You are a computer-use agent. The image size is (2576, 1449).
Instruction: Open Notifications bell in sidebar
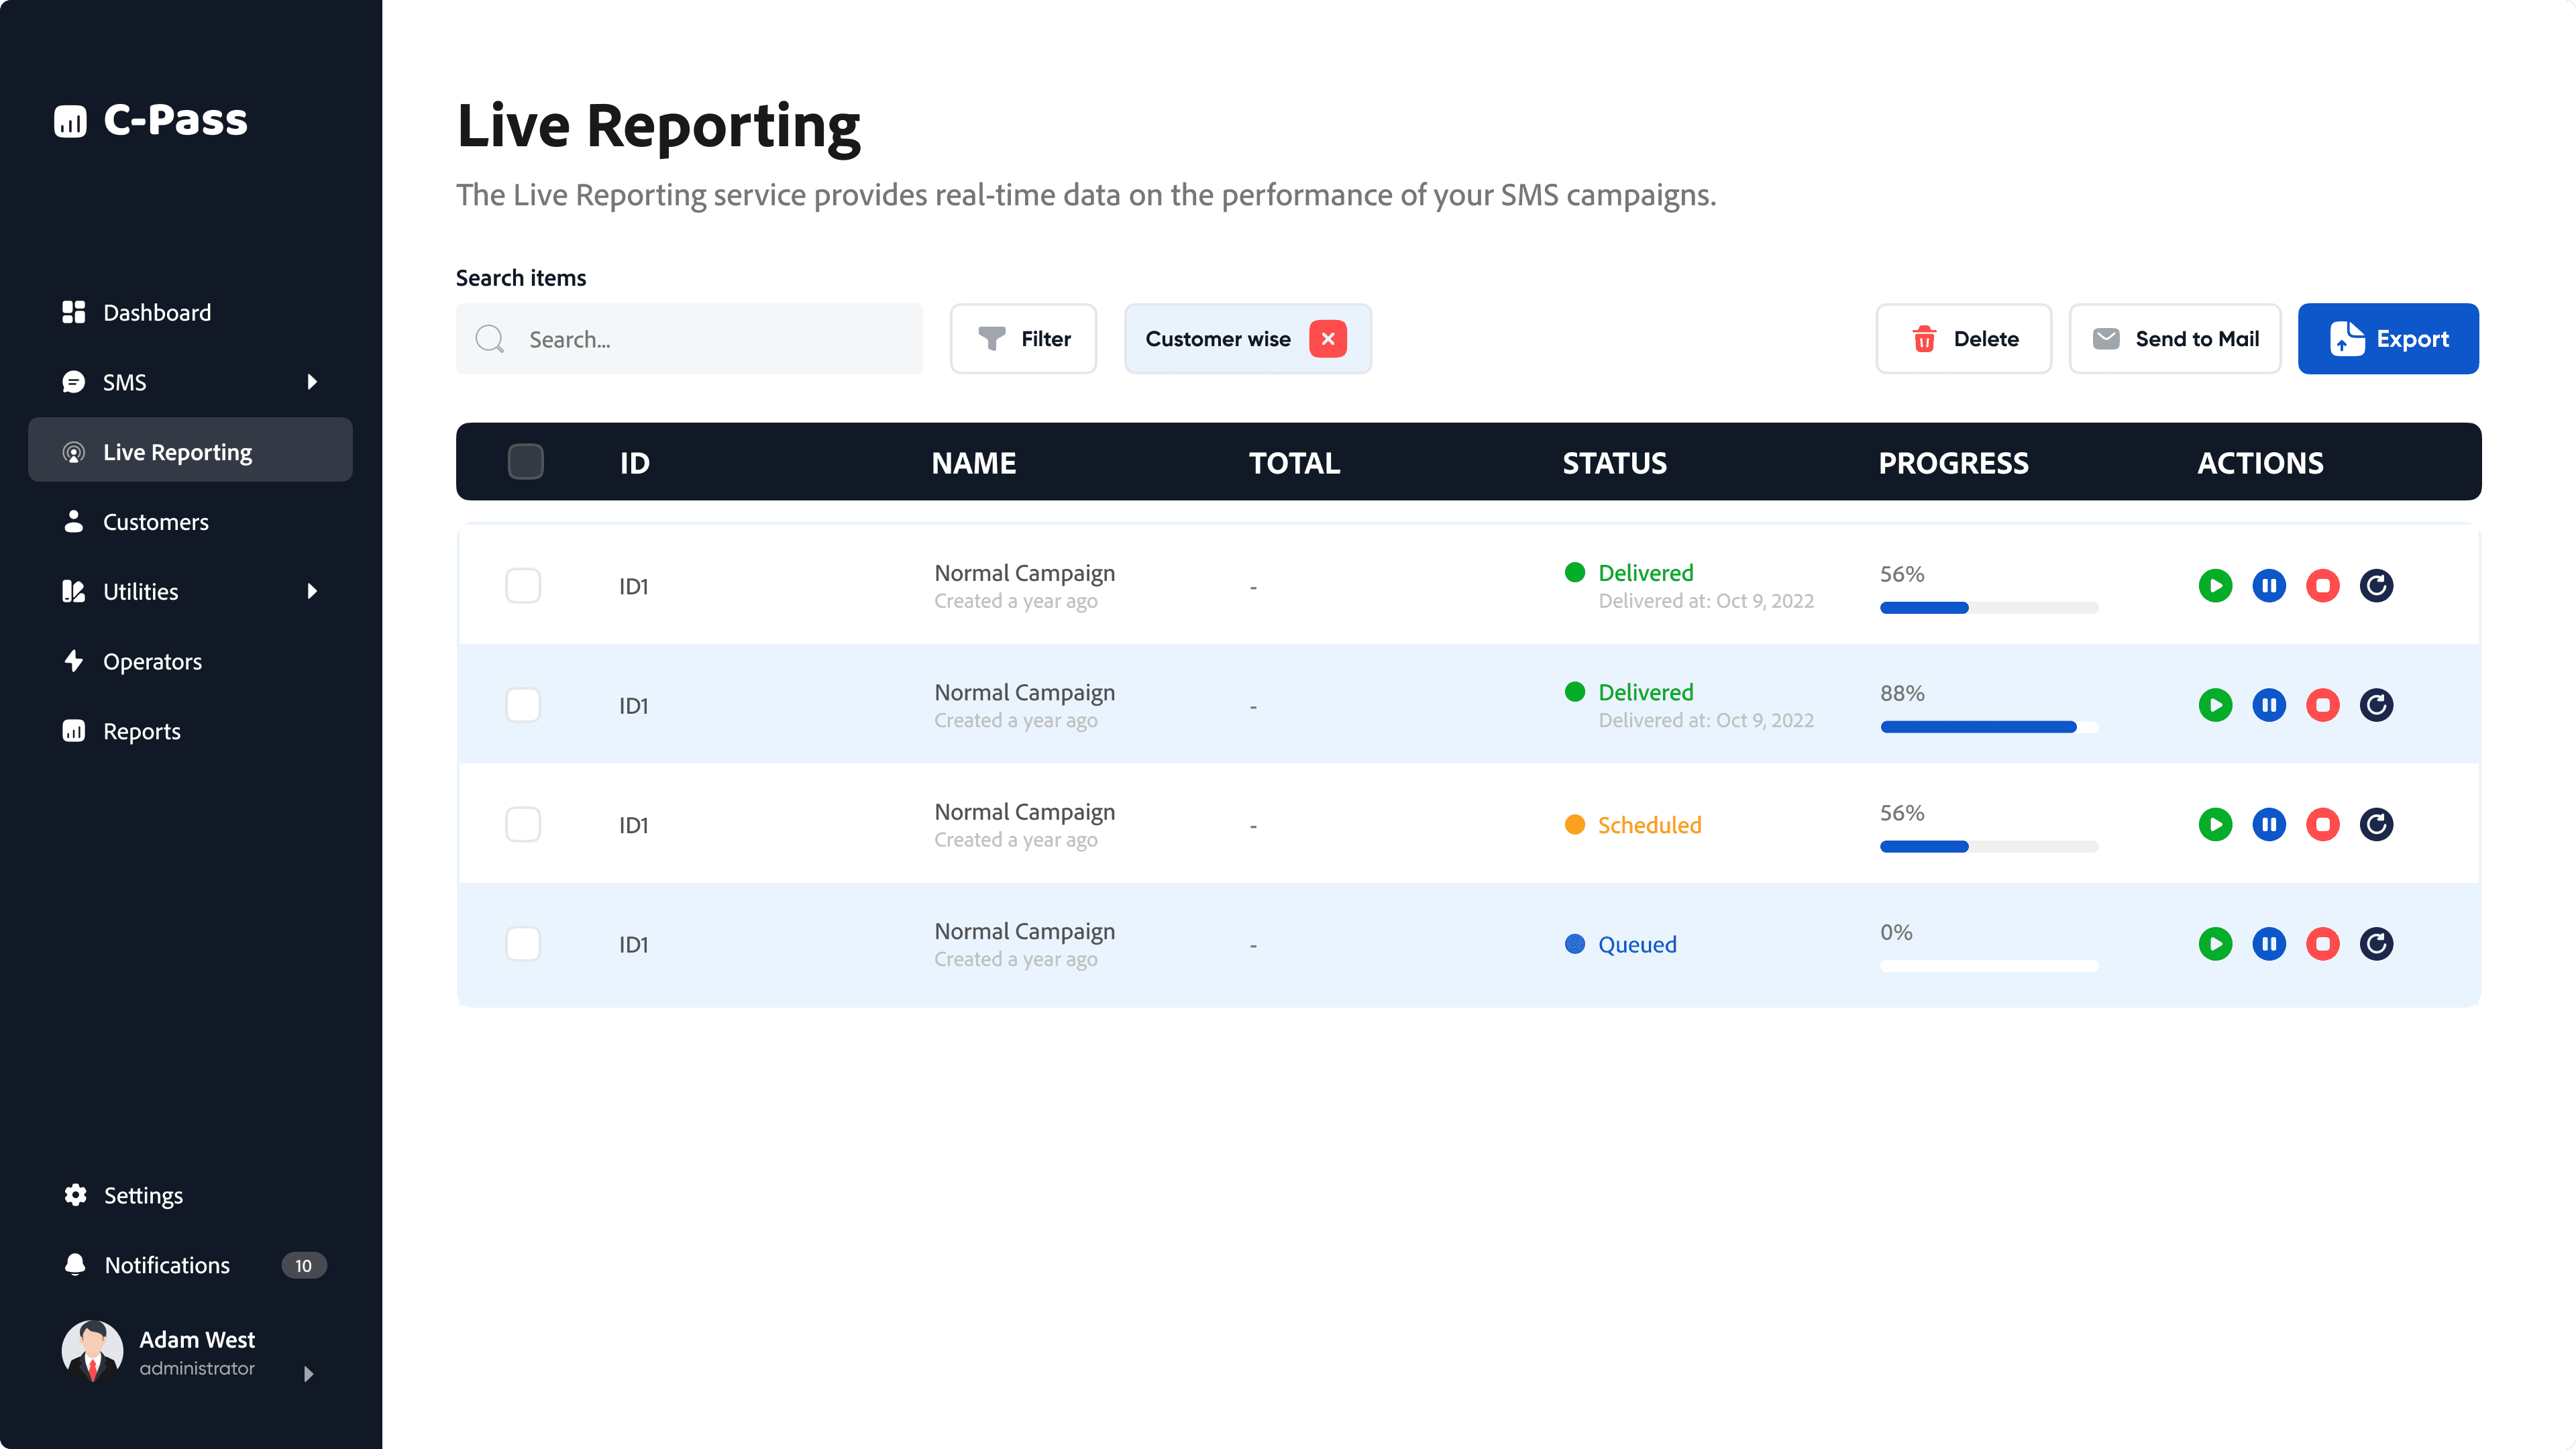tap(75, 1265)
